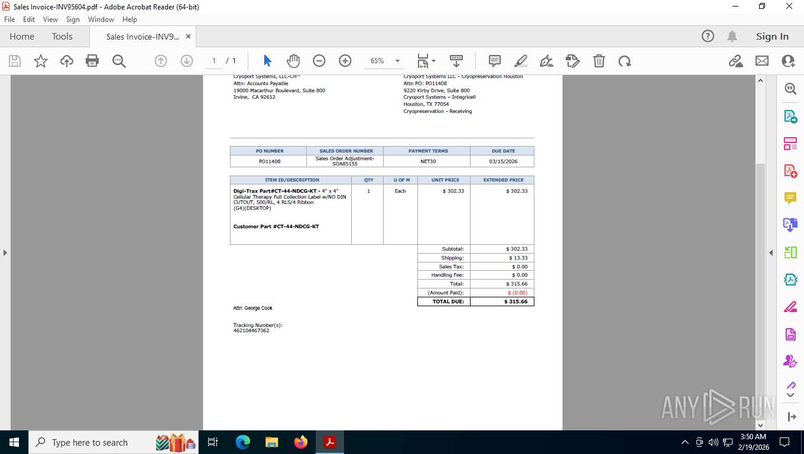Image resolution: width=804 pixels, height=454 pixels.
Task: Close the Sales Invoice document tab
Action: 188,37
